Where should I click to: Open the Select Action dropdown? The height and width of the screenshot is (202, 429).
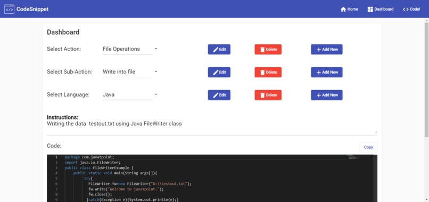[x=130, y=49]
